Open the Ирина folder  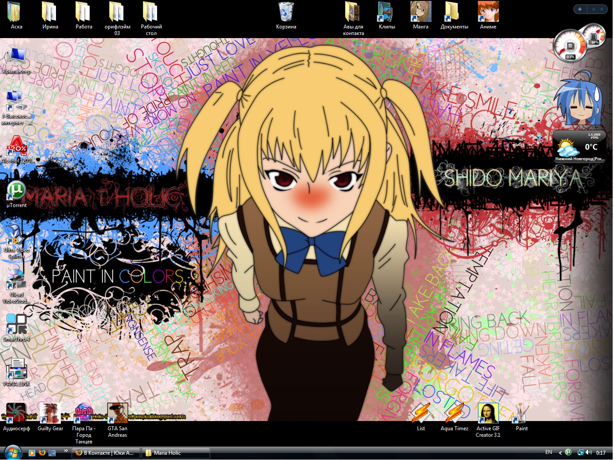coord(50,15)
